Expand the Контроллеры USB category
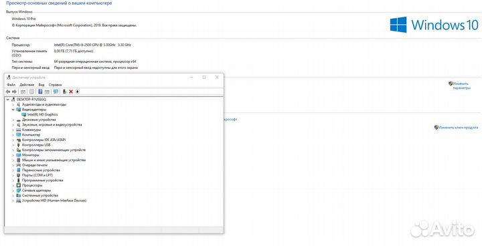The width and height of the screenshot is (482, 246). (x=13, y=145)
